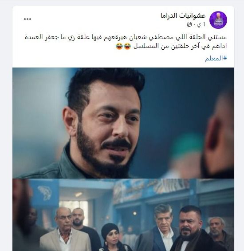
Task: Click the purple page profile avatar
Action: point(218,20)
